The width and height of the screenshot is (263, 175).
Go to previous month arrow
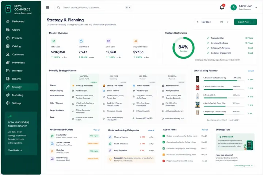(x=198, y=22)
